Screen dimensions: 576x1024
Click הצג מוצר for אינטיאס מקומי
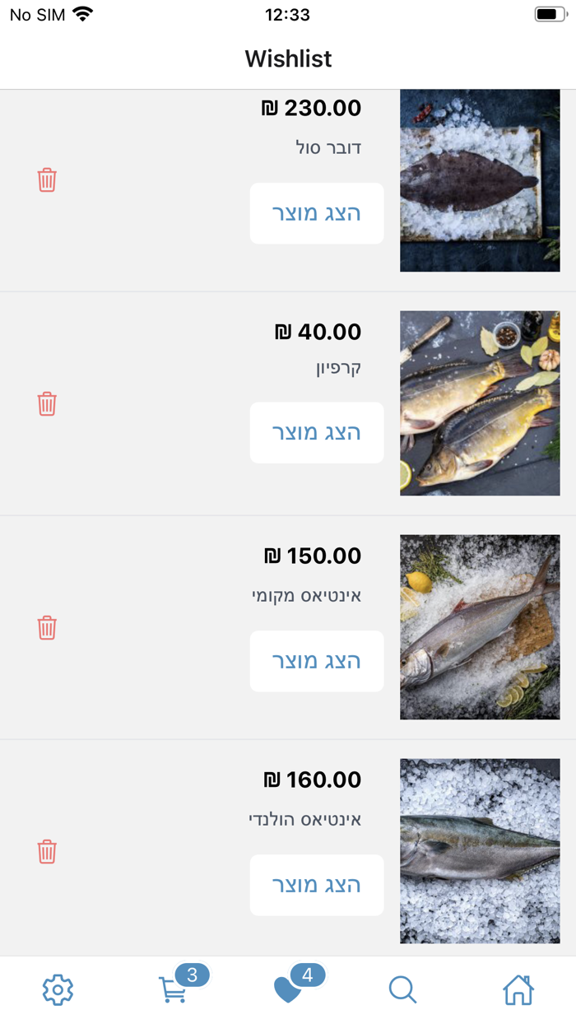point(316,660)
